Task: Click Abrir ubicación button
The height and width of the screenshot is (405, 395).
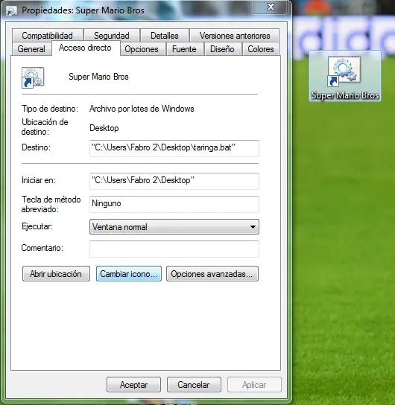Action: [56, 273]
